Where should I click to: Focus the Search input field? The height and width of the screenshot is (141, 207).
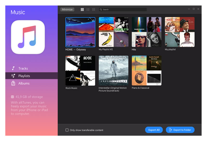coord(123,10)
